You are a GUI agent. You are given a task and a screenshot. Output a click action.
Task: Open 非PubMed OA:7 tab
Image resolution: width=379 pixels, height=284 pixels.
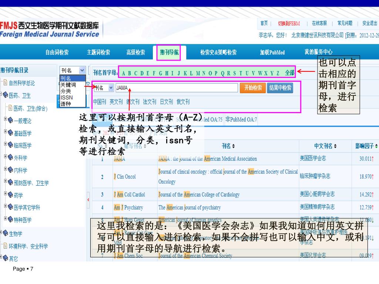tap(241, 119)
